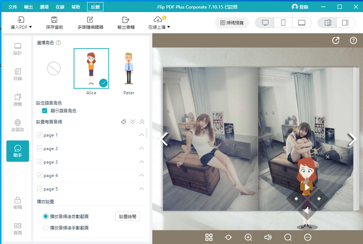This screenshot has width=363, height=244.
Task: Go to next page with right arrow
Action: point(352,139)
